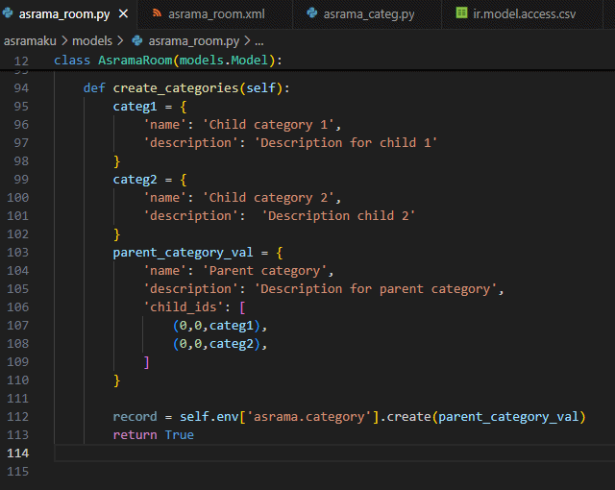Click the Python icon on asrama_categ.py tab
The width and height of the screenshot is (615, 490).
click(x=312, y=13)
